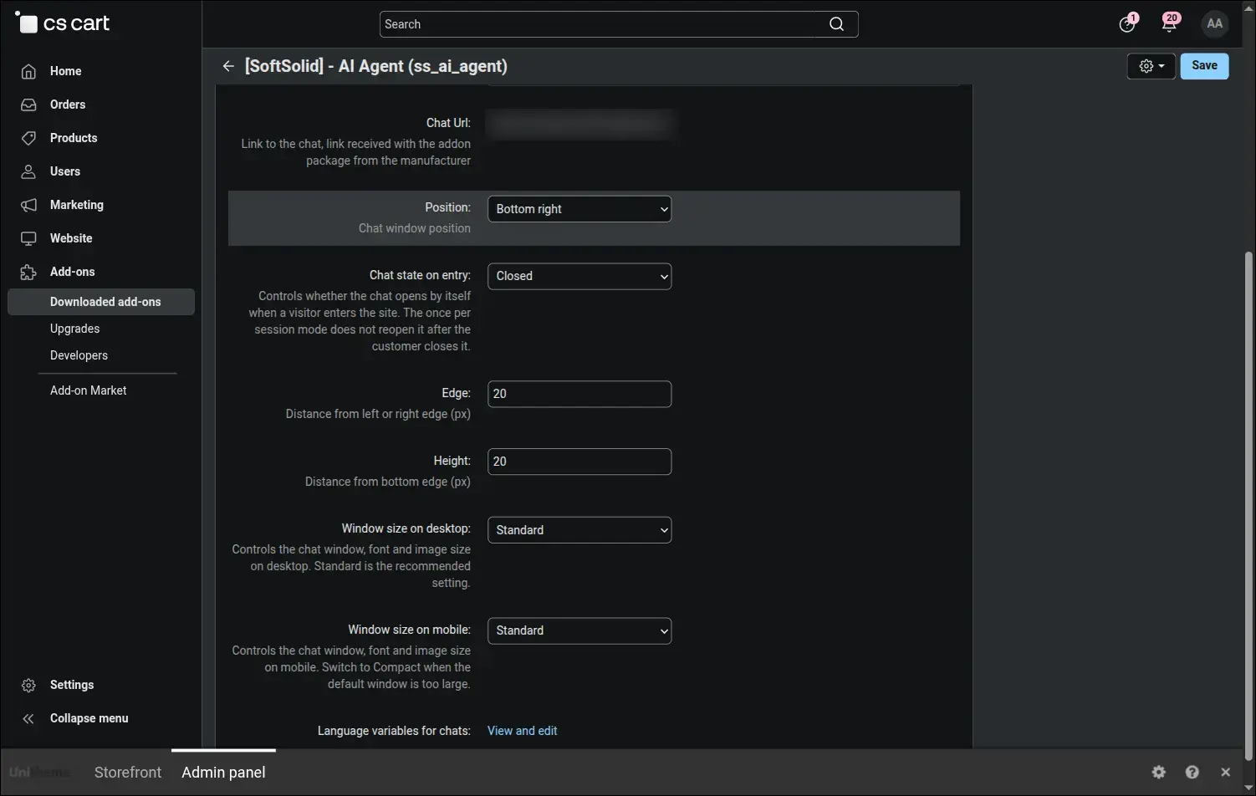
Task: Select the Developers submenu item
Action: pyautogui.click(x=79, y=355)
